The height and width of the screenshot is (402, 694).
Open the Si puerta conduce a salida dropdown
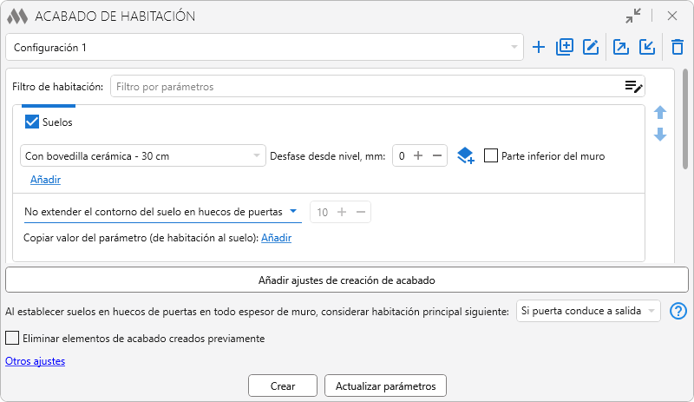pos(587,311)
